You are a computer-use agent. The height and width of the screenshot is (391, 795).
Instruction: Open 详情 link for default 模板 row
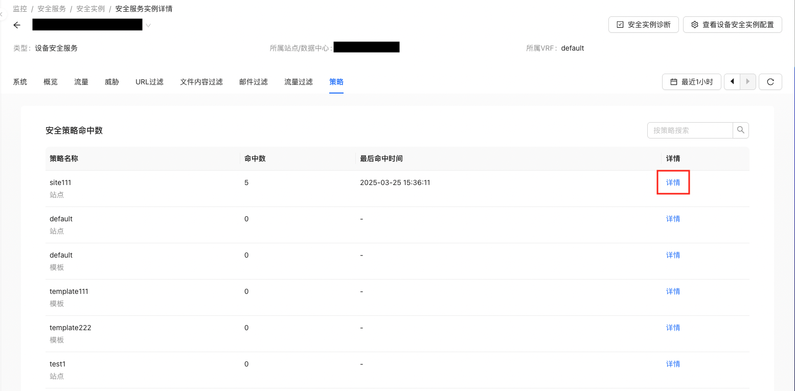(x=673, y=255)
